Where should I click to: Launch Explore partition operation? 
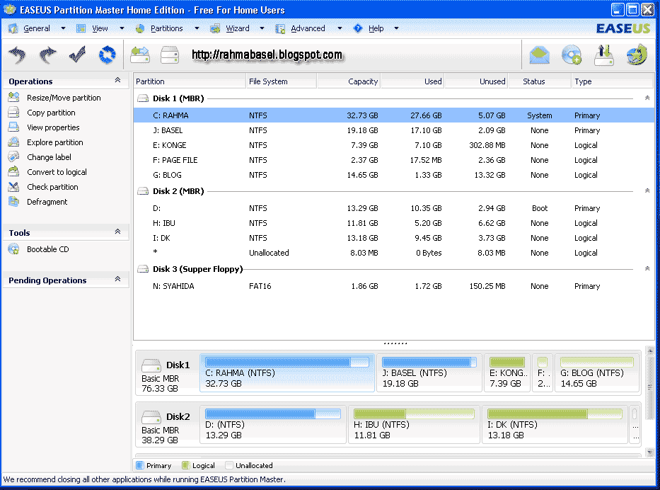point(54,142)
